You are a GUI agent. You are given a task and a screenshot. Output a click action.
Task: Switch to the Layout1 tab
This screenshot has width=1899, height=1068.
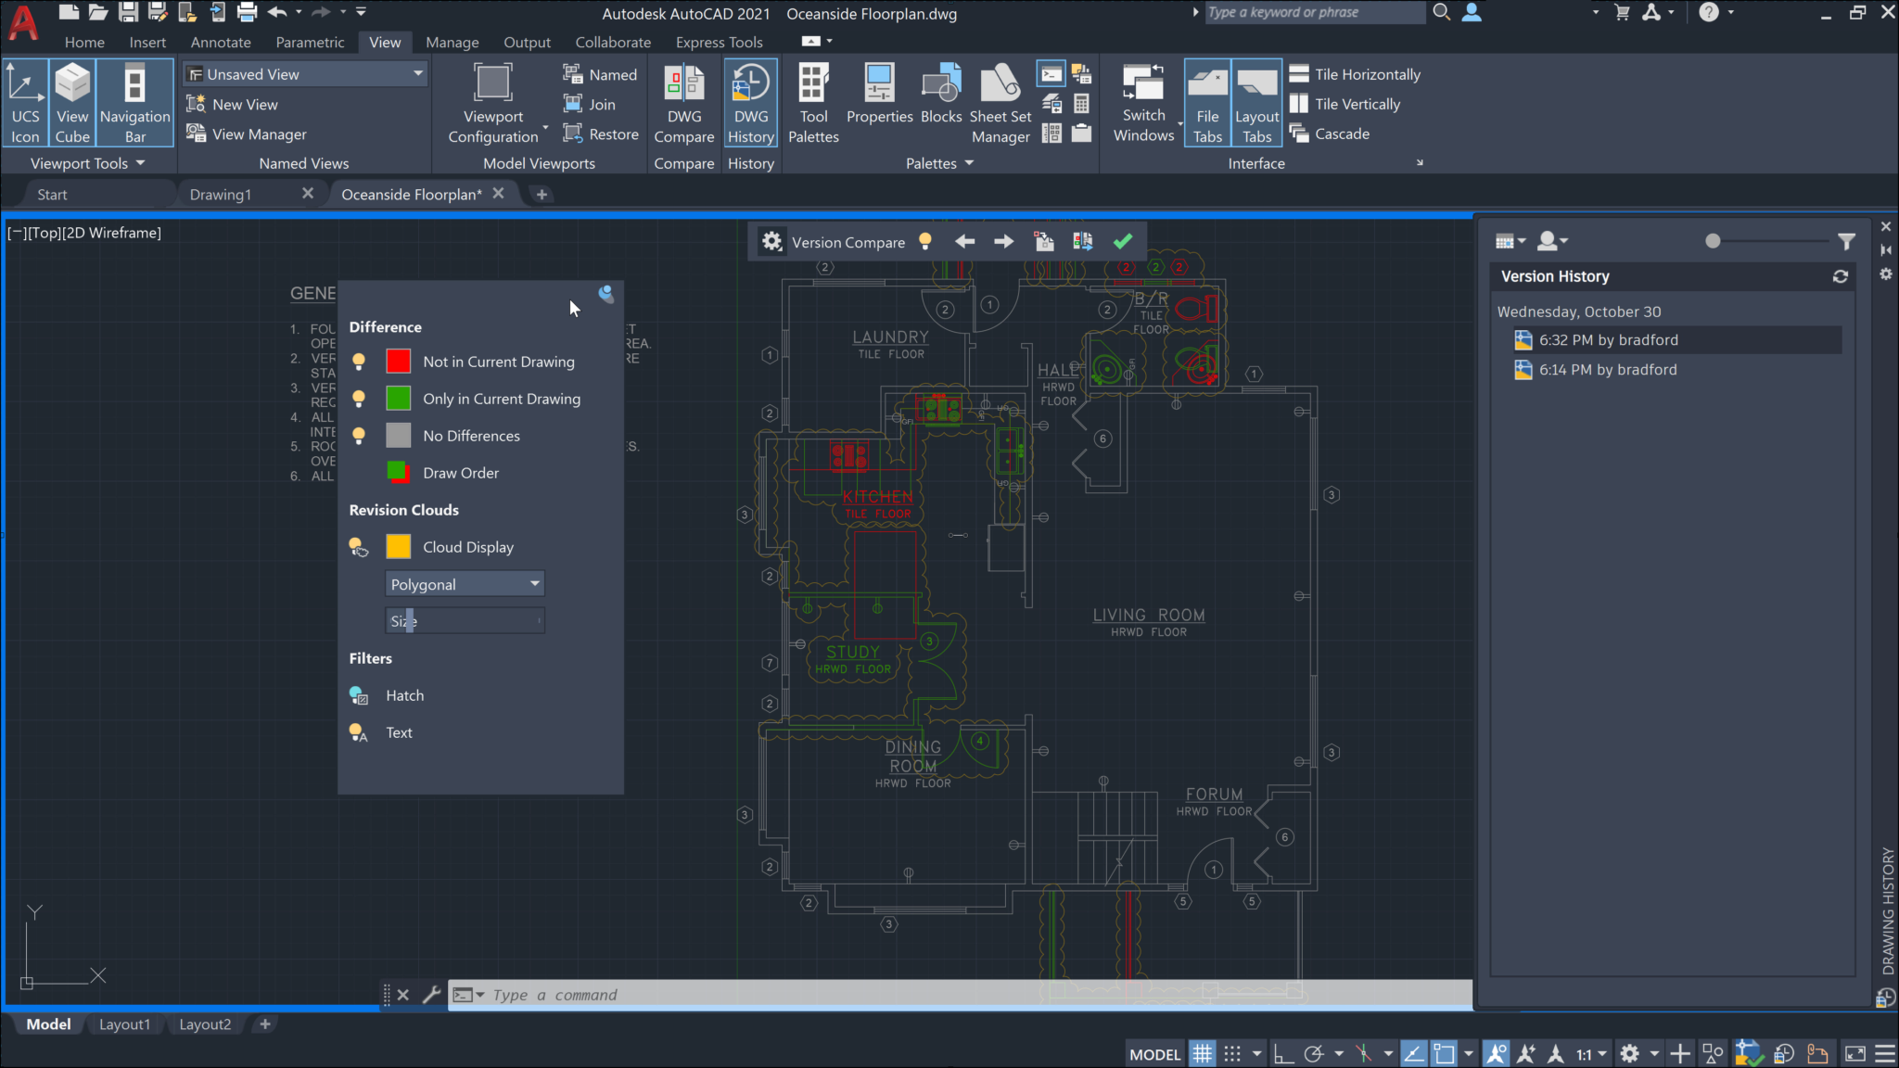point(124,1023)
